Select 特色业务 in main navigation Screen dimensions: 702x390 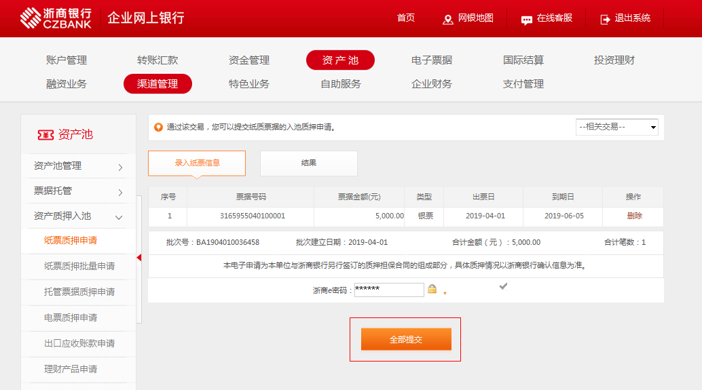tap(249, 83)
